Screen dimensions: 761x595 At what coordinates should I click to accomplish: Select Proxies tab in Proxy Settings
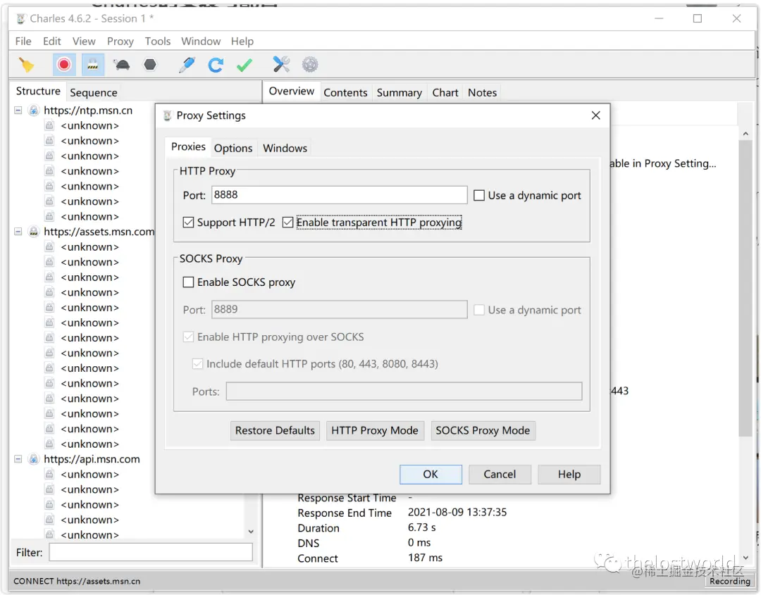point(188,147)
